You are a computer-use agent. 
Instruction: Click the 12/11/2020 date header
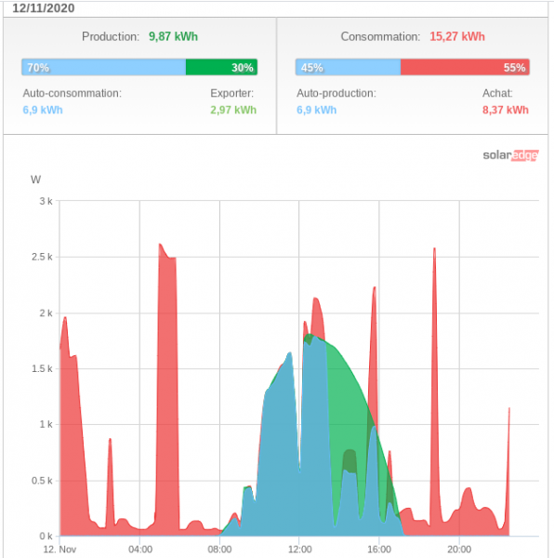tap(44, 8)
